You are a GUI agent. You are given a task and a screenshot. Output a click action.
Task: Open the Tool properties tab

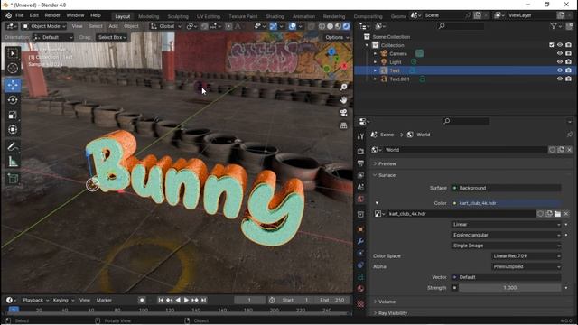(360, 136)
